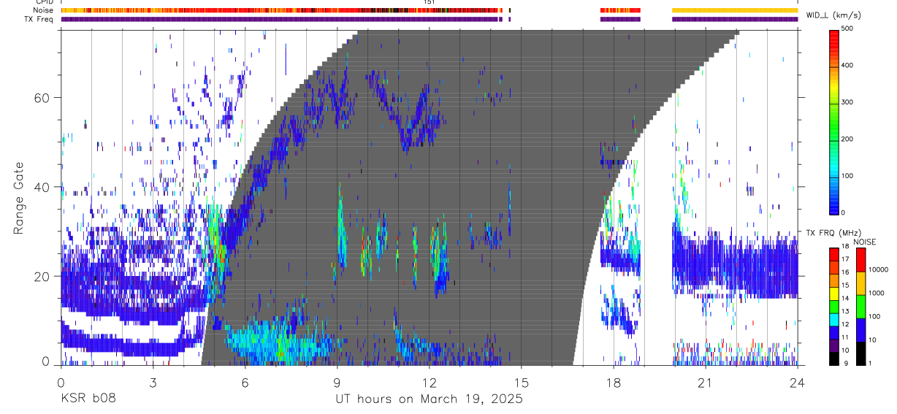897x414 pixels.
Task: Click the 'TX Freq' strip label
Action: (39, 19)
